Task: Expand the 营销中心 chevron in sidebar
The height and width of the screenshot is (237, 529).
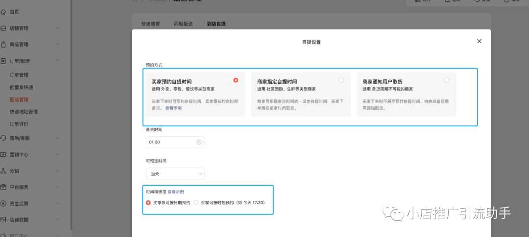Action: pyautogui.click(x=58, y=154)
